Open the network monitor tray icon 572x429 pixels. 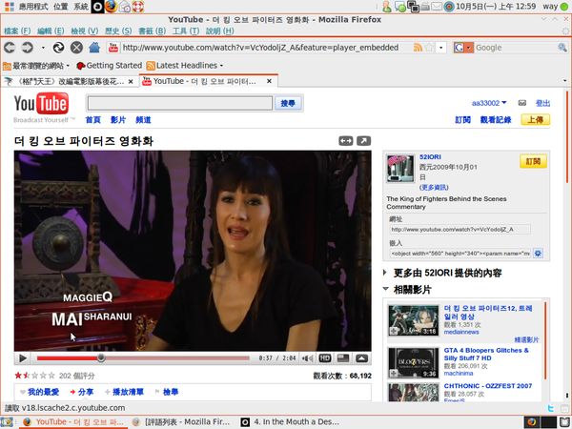click(413, 7)
